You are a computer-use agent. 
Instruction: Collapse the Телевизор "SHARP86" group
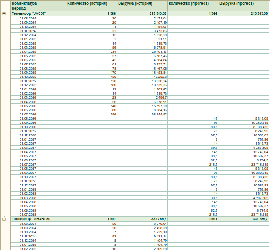pos(4,219)
